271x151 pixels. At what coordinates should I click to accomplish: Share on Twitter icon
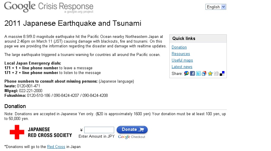[x=198, y=73]
